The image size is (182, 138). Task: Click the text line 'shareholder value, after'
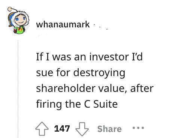tap(95, 88)
